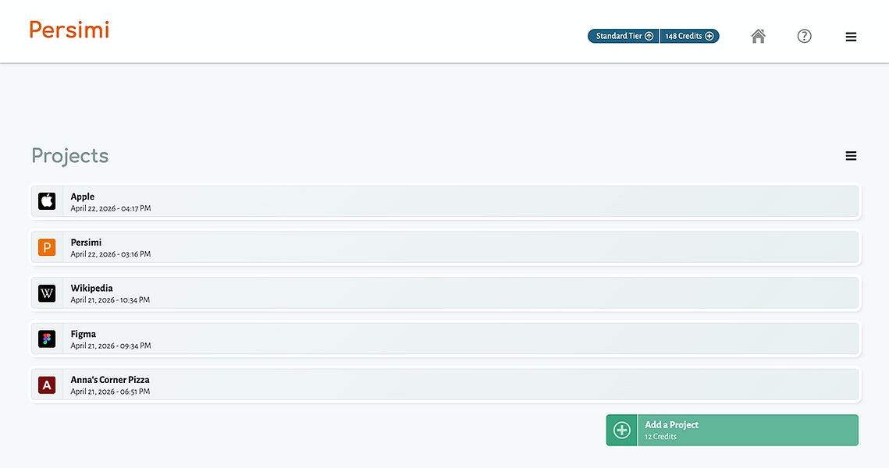This screenshot has width=889, height=468.
Task: Click the Wikipedia project W icon
Action: (47, 293)
